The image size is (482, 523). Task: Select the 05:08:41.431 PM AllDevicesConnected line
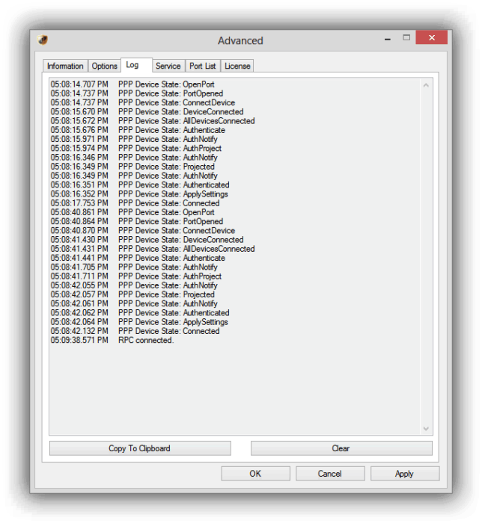[153, 249]
